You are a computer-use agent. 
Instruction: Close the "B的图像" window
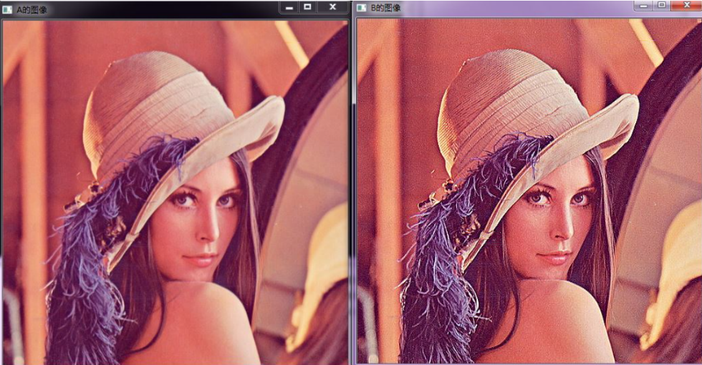pos(686,6)
